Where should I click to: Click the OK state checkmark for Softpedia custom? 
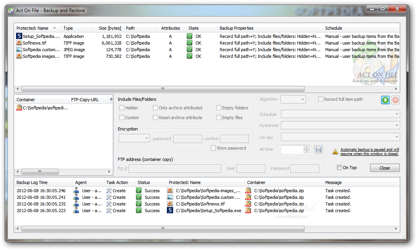coord(190,50)
